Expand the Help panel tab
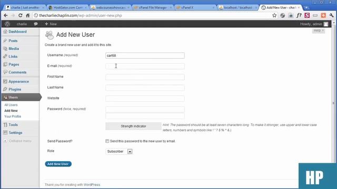 pyautogui.click(x=318, y=30)
